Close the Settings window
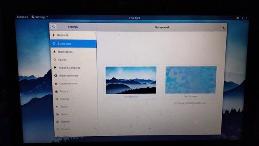 (223, 28)
